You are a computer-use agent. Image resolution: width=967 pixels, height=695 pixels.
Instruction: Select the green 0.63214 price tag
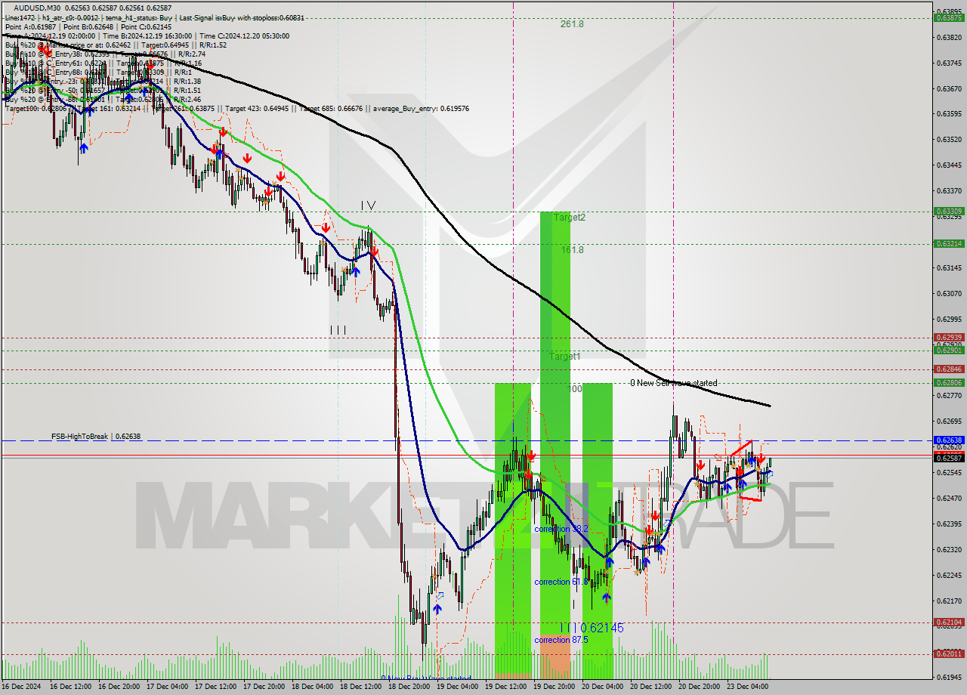coord(949,243)
